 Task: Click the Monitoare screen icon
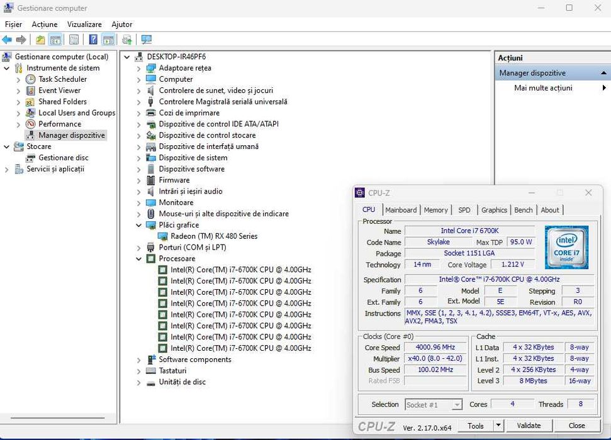[151, 203]
